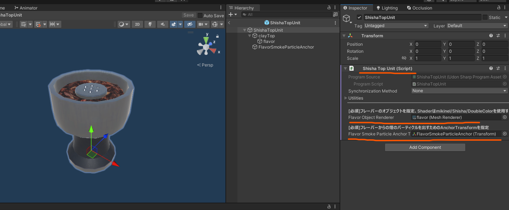Open the Tag dropdown showing Untagged
The image size is (509, 210).
(396, 26)
